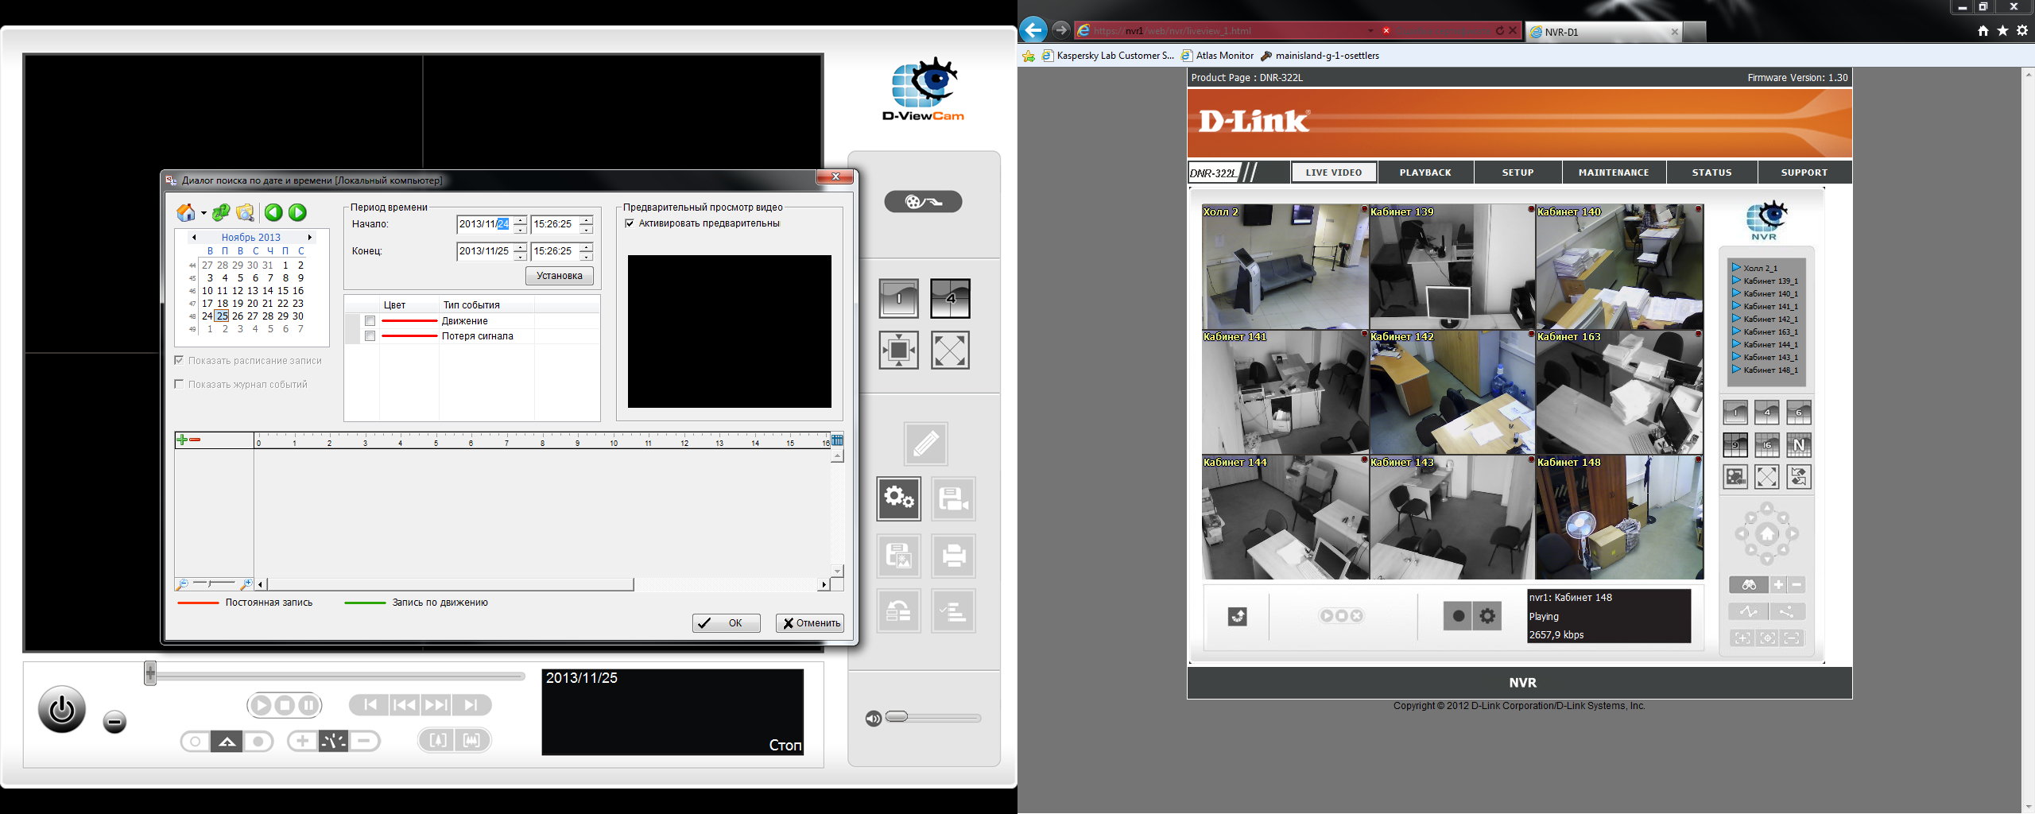Click the volume slider handle in D-ViewCam
Viewport: 2035px width, 814px height.
point(897,717)
